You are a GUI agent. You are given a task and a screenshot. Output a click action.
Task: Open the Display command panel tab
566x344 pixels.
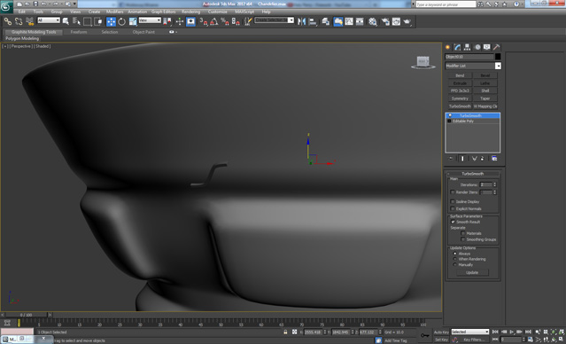click(x=487, y=47)
